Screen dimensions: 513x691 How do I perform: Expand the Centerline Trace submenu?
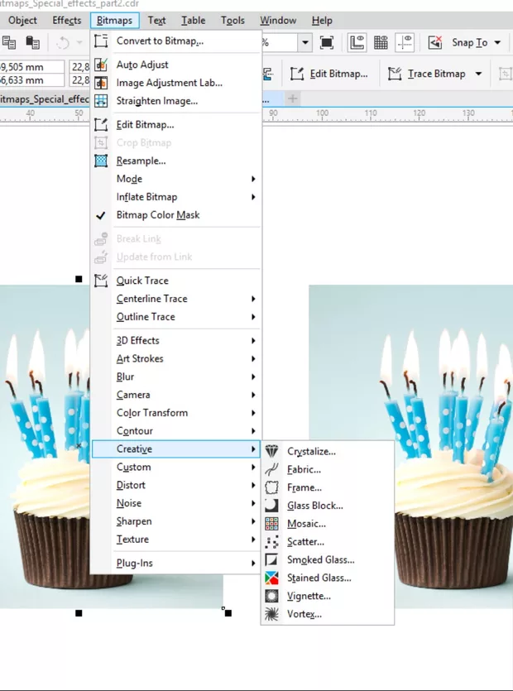click(x=176, y=299)
